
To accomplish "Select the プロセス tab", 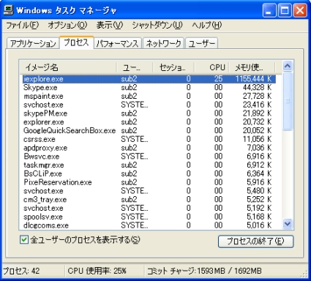I will pyautogui.click(x=76, y=42).
